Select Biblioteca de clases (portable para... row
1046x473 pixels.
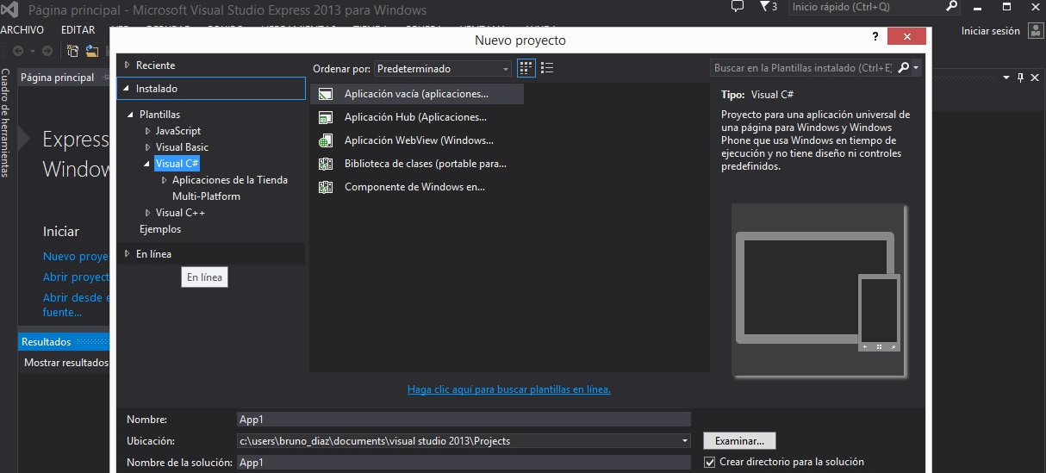417,164
